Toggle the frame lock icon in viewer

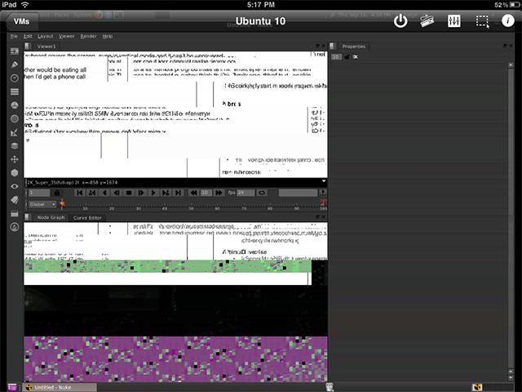point(57,193)
